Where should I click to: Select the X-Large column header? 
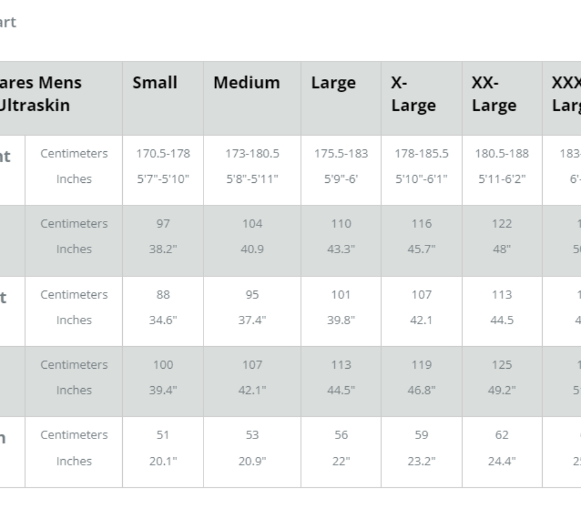[413, 94]
